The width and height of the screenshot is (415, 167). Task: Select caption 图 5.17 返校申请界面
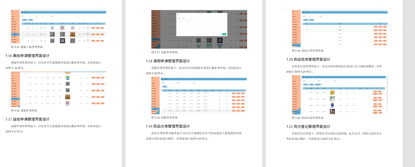[165, 52]
